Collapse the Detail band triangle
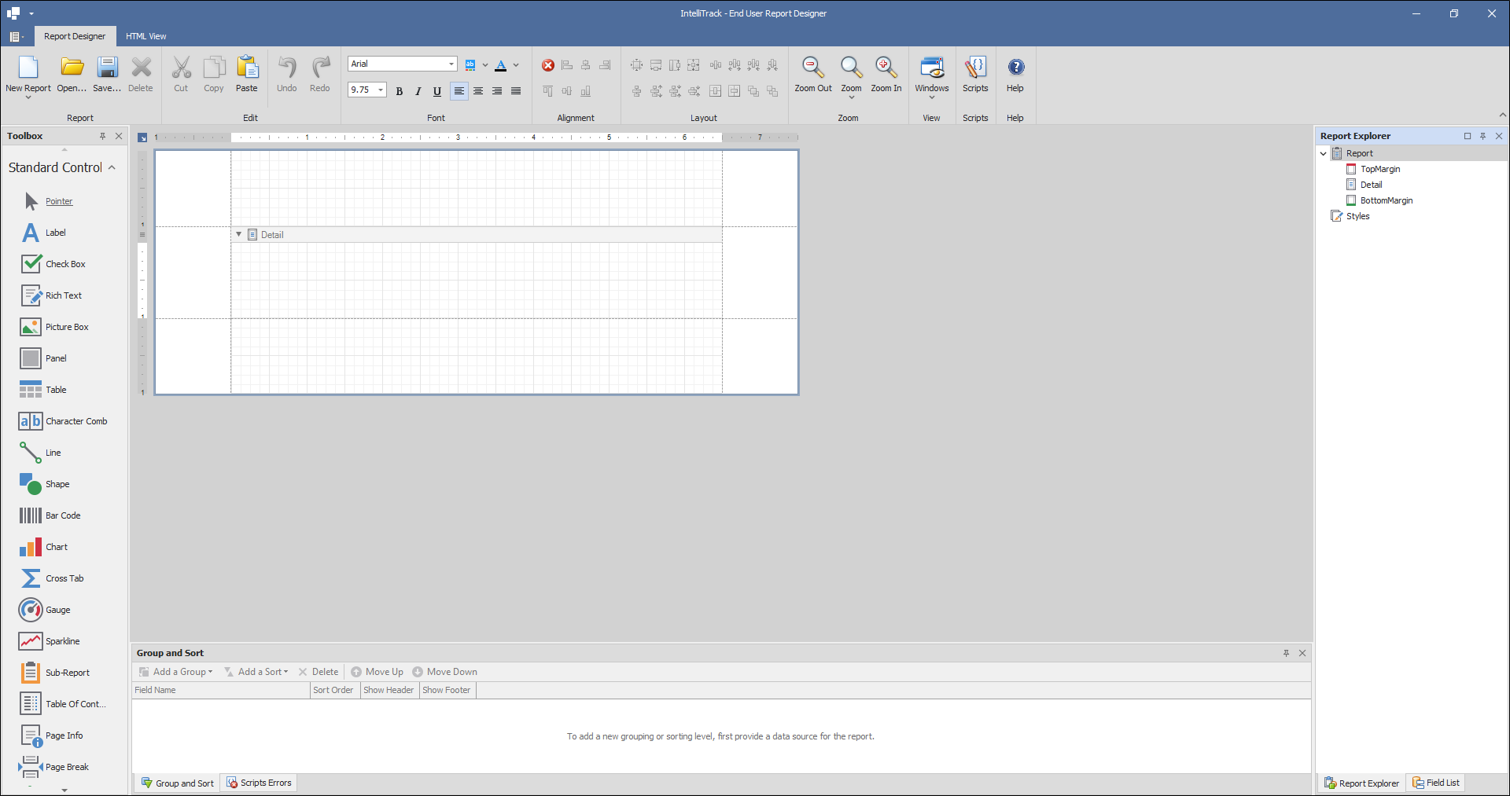The width and height of the screenshot is (1510, 796). pyautogui.click(x=239, y=234)
